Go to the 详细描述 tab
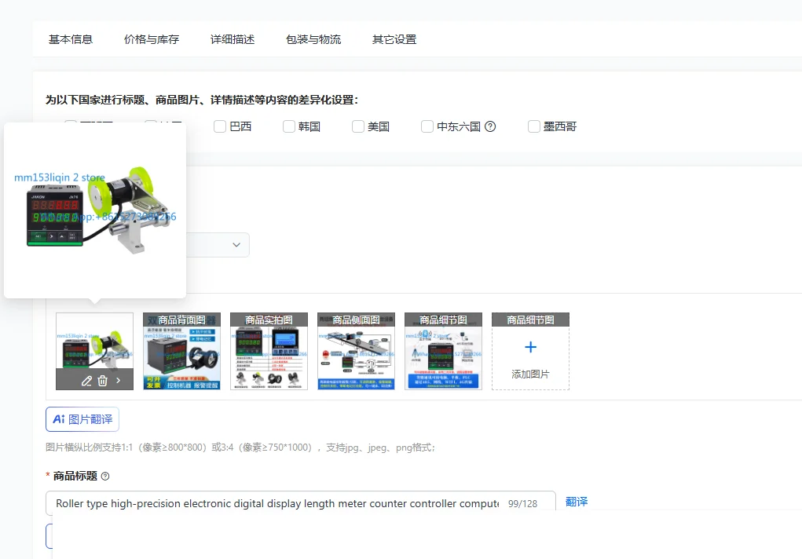Image resolution: width=802 pixels, height=559 pixels. pos(233,39)
